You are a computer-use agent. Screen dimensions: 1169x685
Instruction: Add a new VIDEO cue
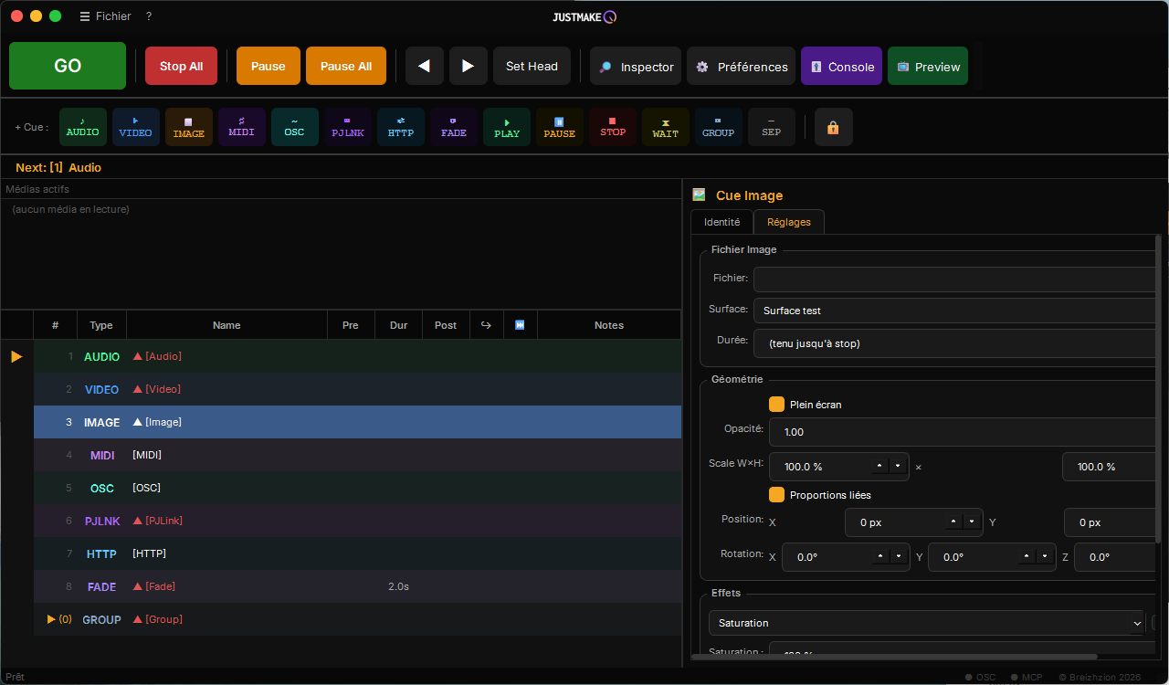[x=136, y=127]
